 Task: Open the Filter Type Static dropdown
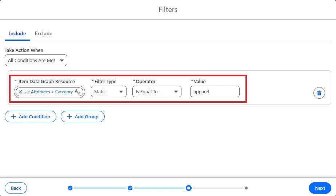click(x=109, y=91)
